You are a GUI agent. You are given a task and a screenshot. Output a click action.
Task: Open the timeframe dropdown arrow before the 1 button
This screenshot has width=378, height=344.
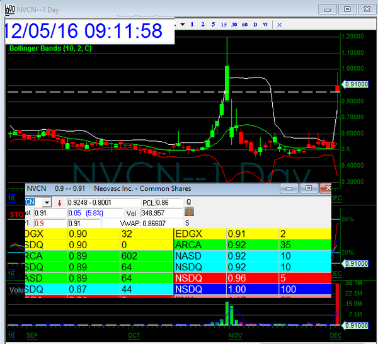point(182,25)
